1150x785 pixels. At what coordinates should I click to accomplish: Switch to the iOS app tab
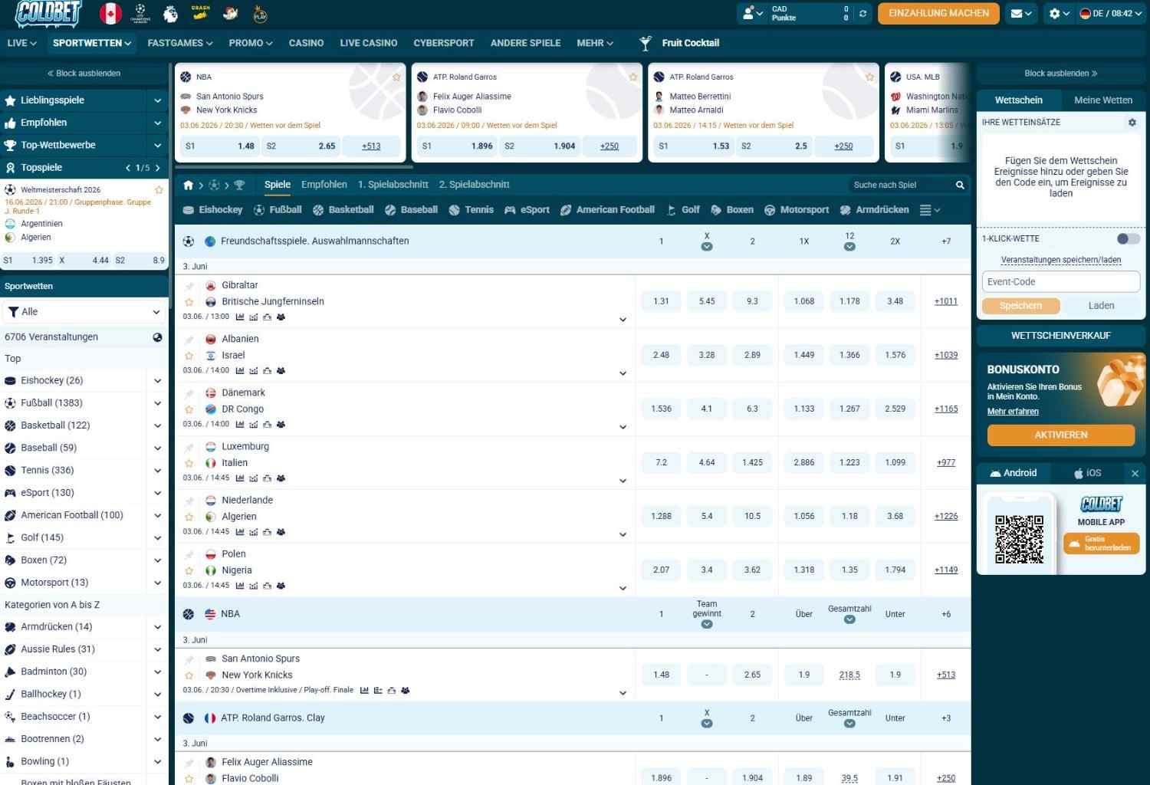[x=1087, y=473]
